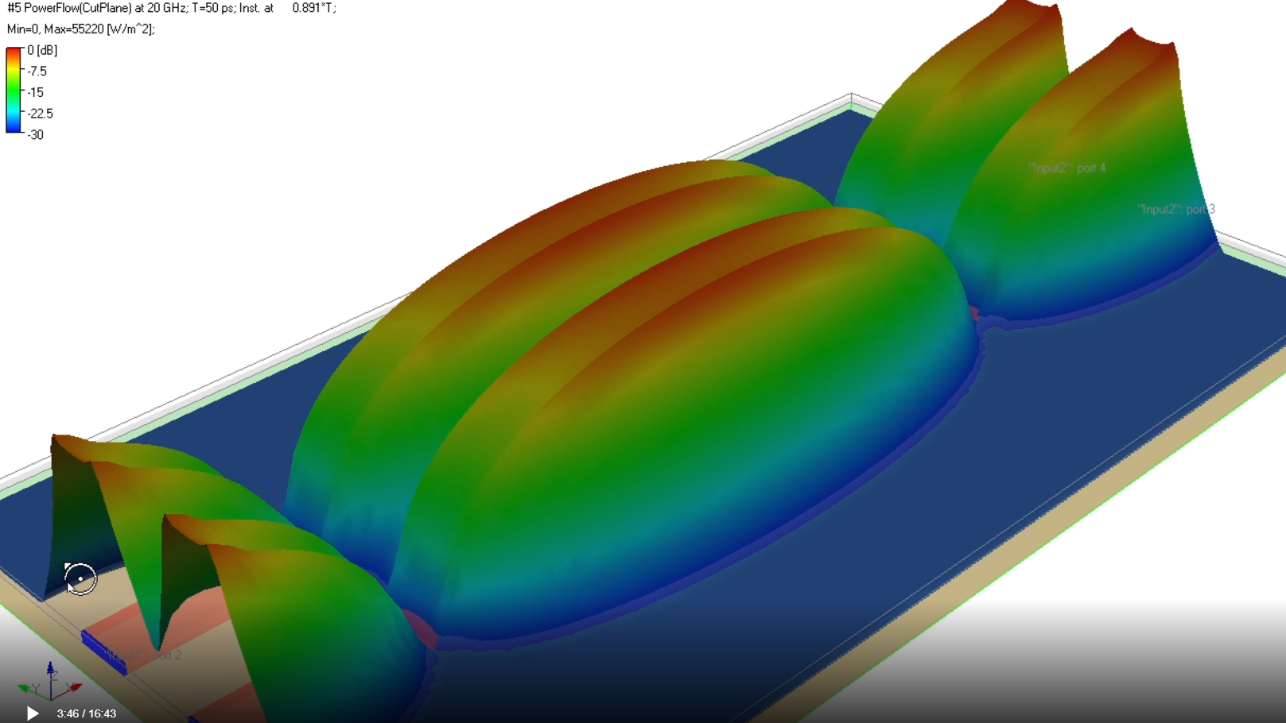This screenshot has width=1286, height=723.
Task: Click the 0.891*T phase value
Action: tap(313, 8)
